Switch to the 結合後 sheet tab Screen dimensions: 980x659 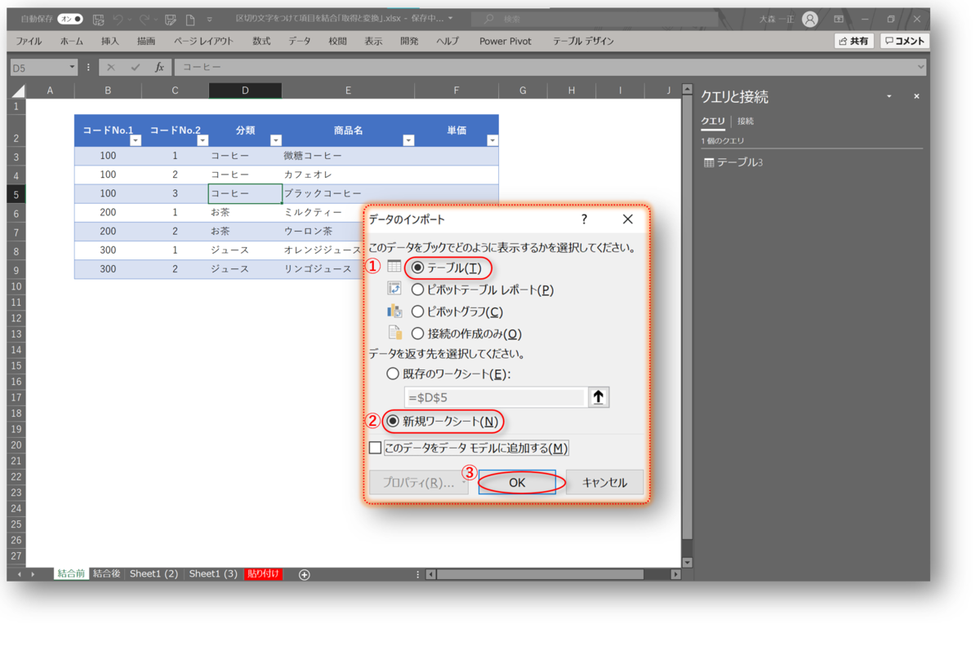coord(107,574)
